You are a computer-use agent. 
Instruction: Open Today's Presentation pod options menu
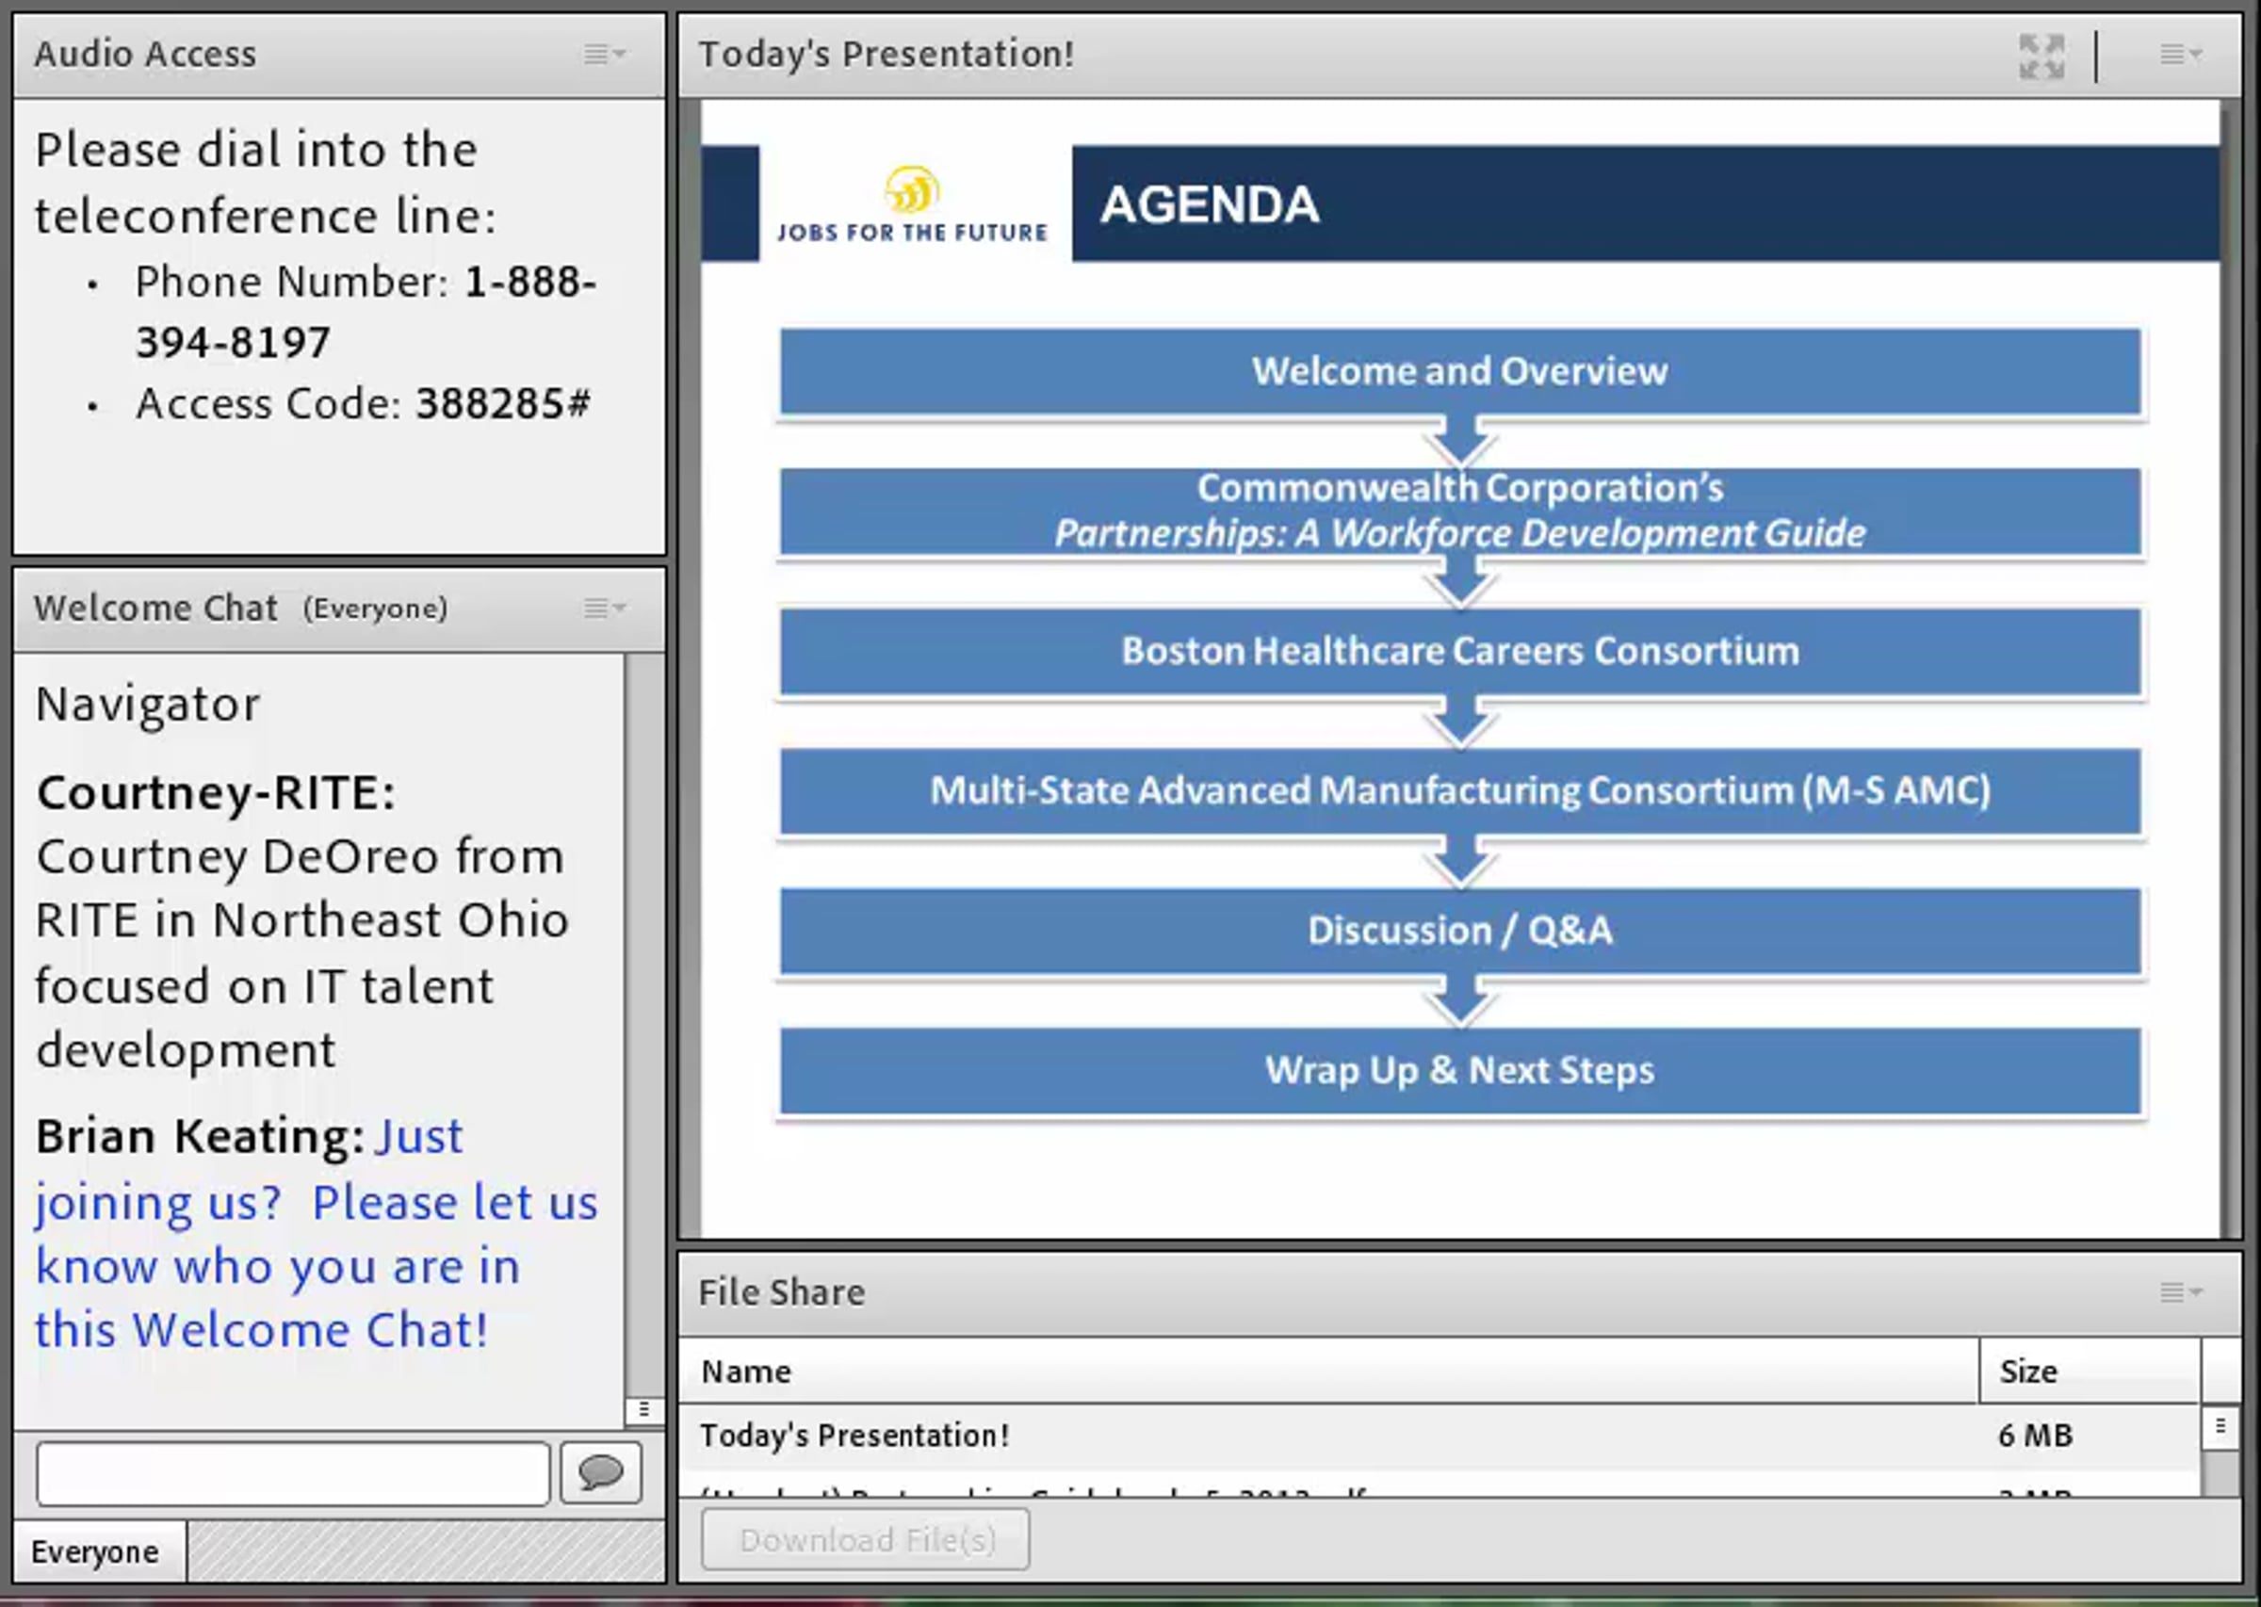pos(2180,55)
